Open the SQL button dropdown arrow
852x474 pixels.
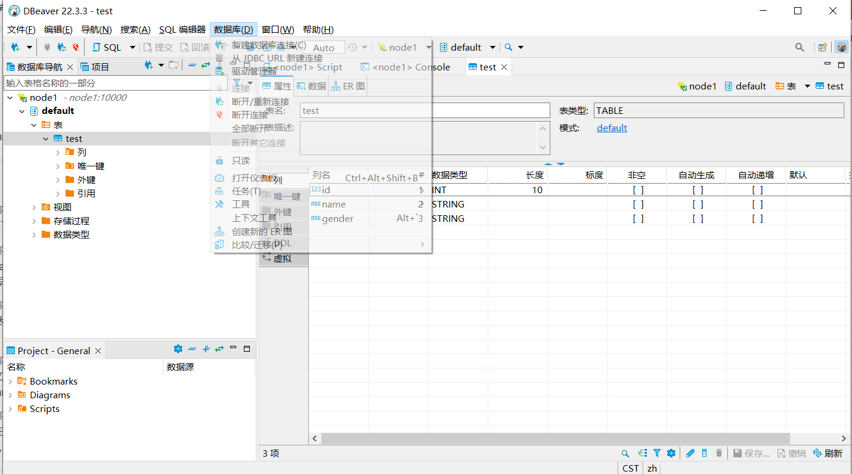coord(132,48)
